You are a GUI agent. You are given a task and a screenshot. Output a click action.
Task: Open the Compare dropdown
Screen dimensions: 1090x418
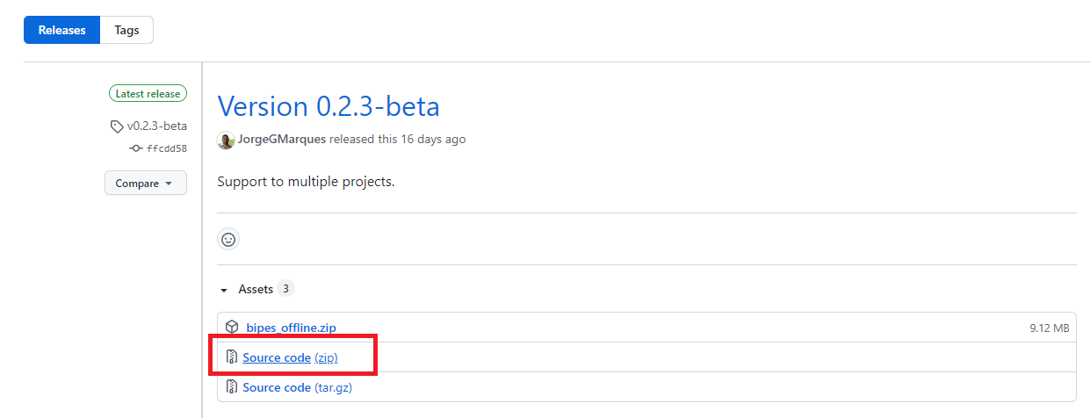point(145,184)
